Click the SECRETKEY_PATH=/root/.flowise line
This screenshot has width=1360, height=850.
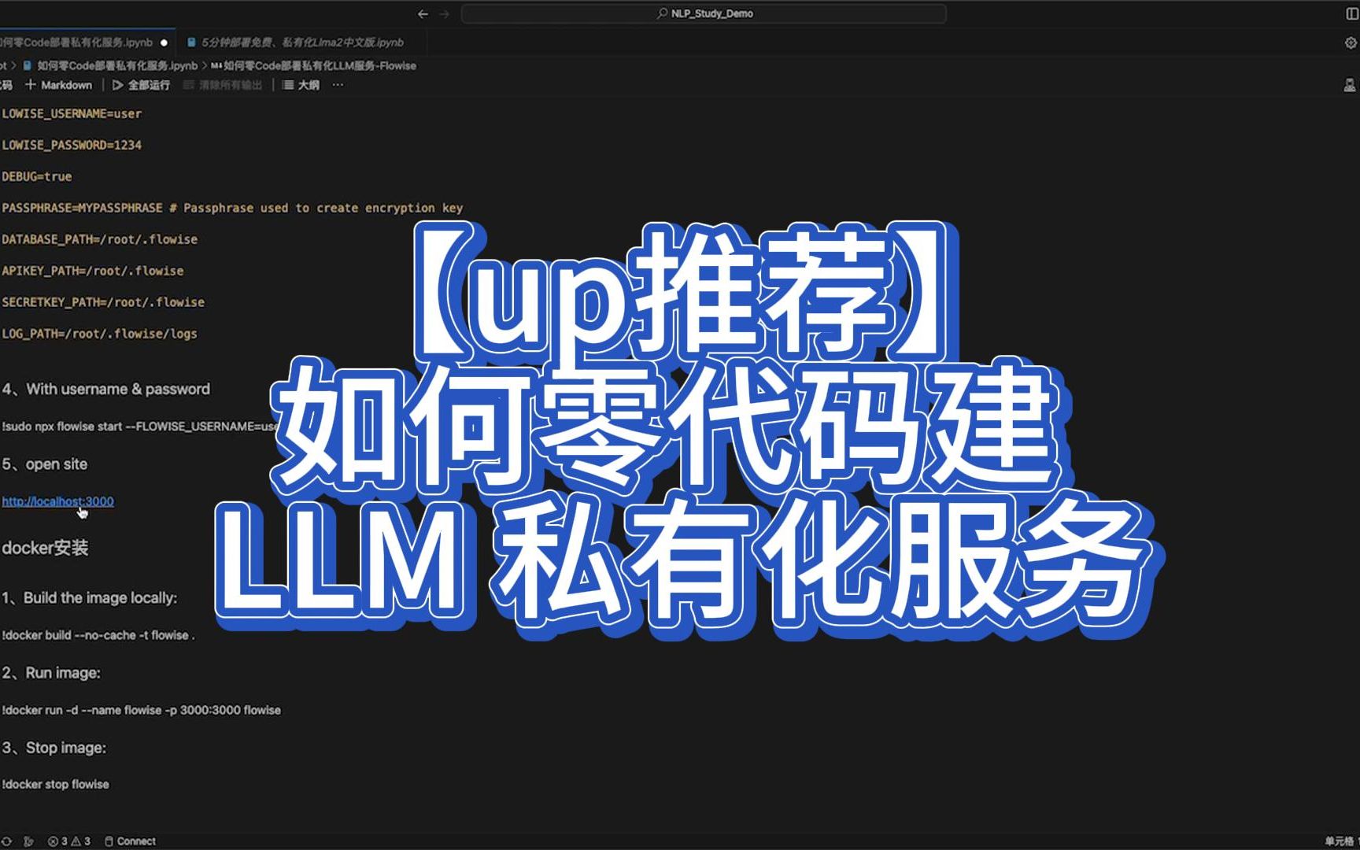pos(103,303)
